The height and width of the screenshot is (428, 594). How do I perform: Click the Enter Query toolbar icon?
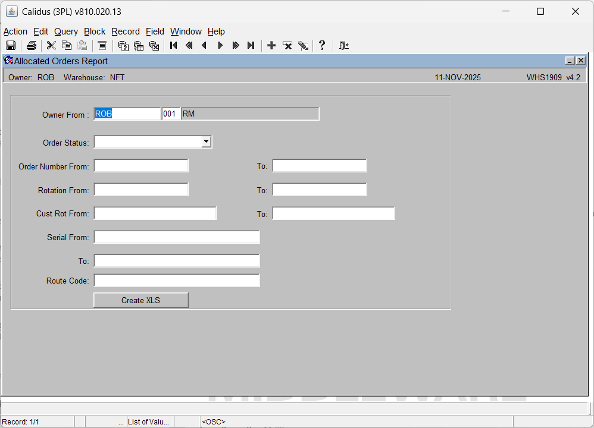123,46
